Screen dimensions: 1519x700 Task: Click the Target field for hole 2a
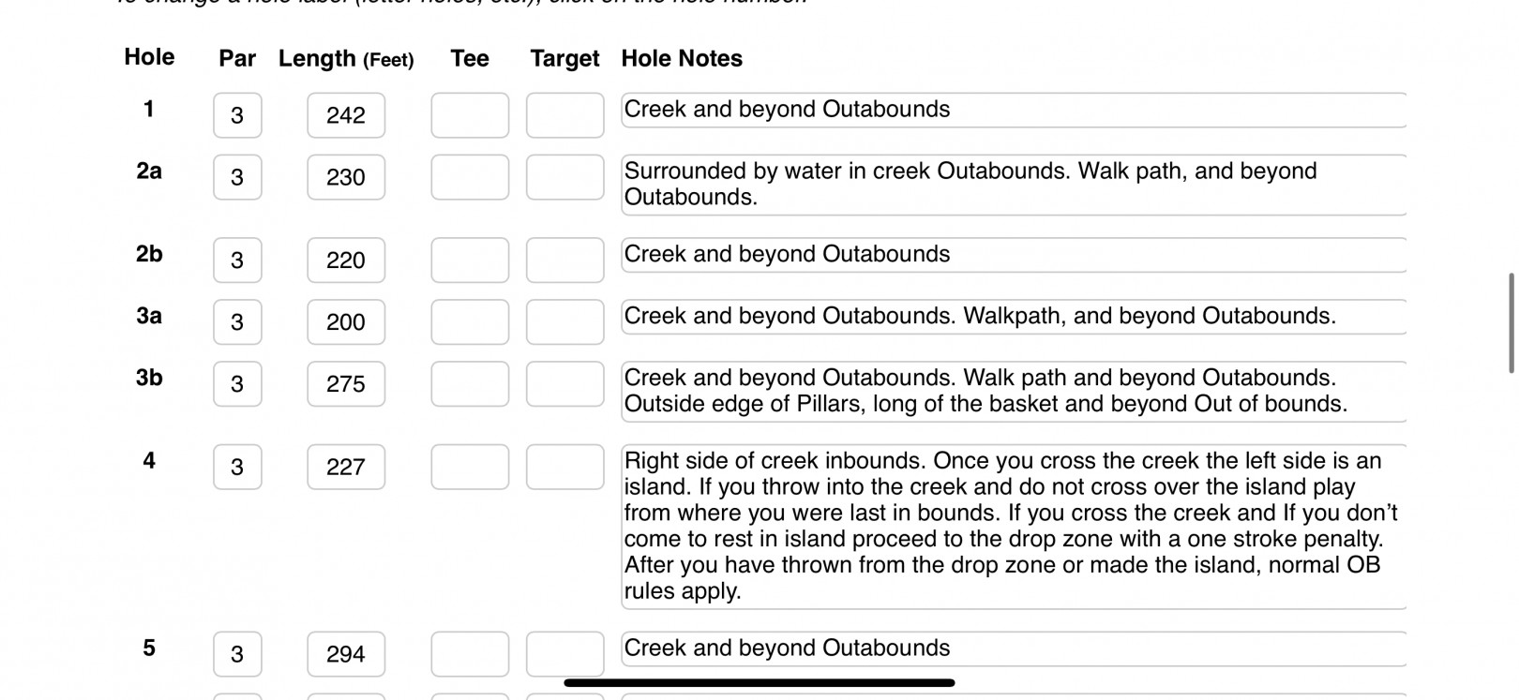point(564,177)
